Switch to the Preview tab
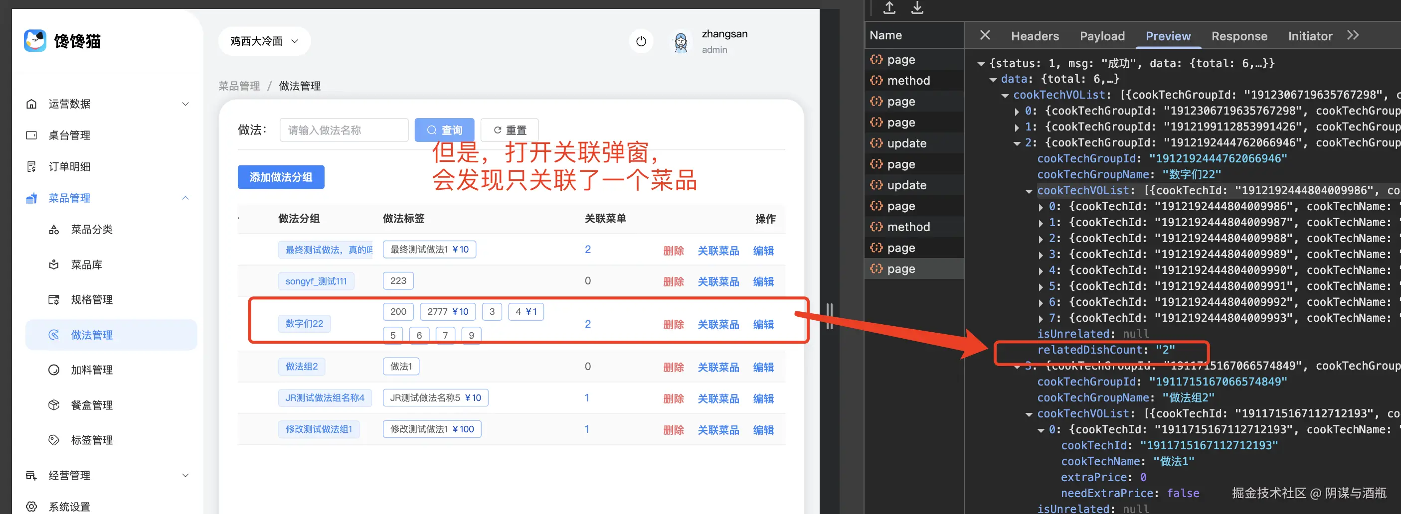Image resolution: width=1401 pixels, height=514 pixels. point(1168,36)
